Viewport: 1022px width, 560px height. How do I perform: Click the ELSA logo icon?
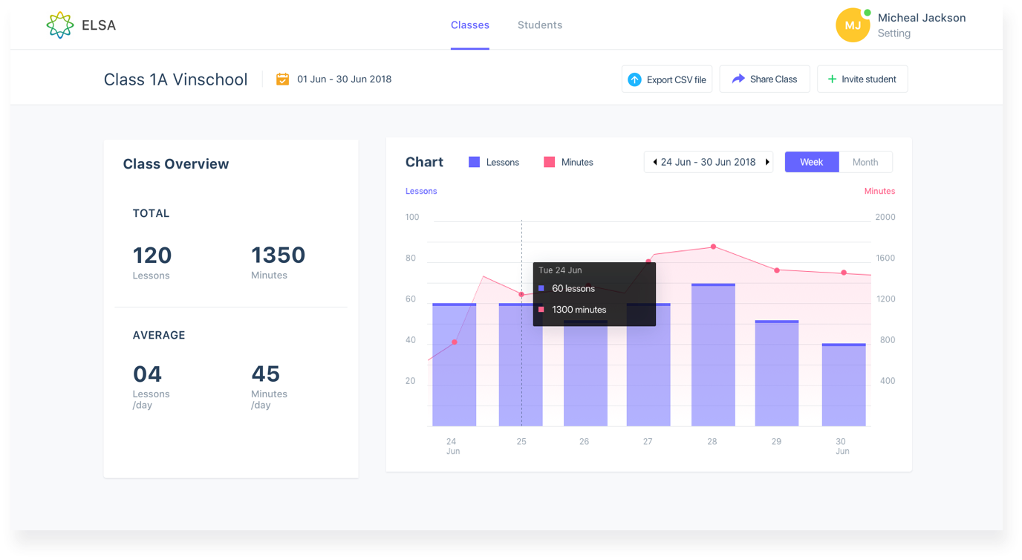point(59,25)
